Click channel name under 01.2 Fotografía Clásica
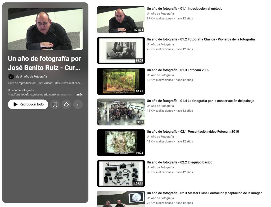This screenshot has width=271, height=207. 160,44
